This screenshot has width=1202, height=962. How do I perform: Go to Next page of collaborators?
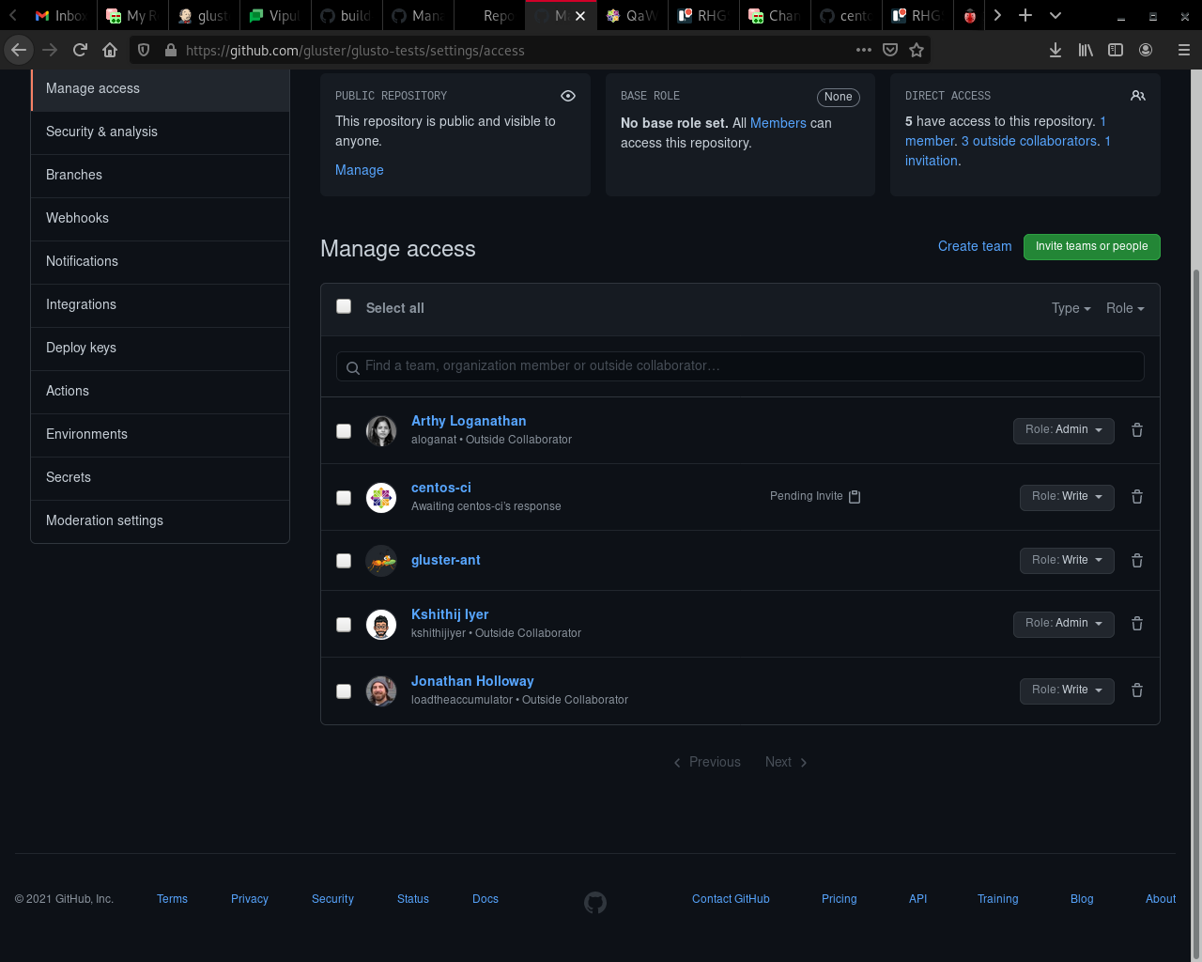(x=786, y=762)
